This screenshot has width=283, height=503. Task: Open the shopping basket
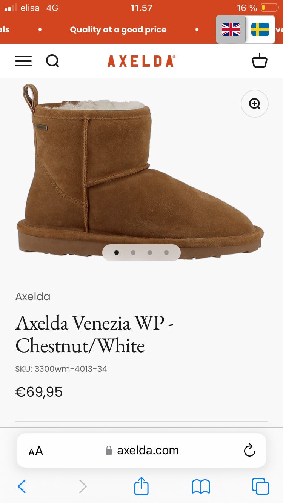260,61
